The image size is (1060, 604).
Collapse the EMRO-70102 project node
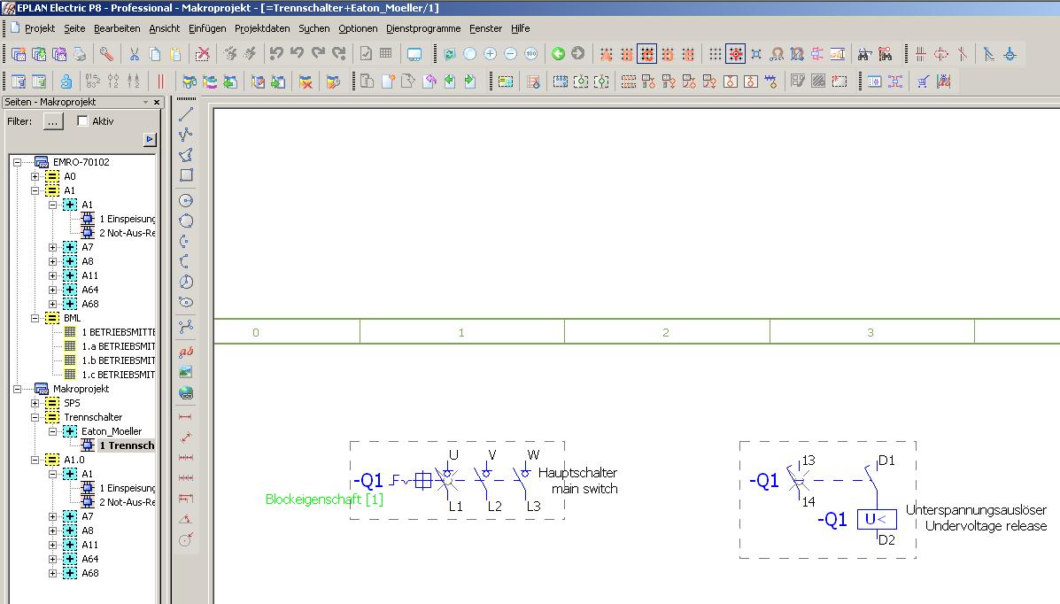pos(17,162)
